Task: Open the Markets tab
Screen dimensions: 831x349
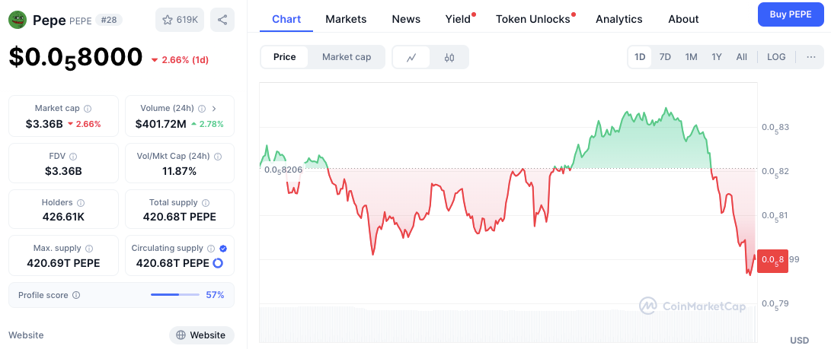Action: click(346, 19)
